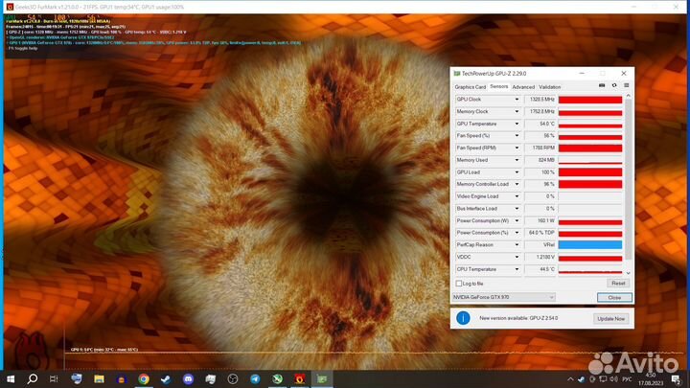The width and height of the screenshot is (690, 388).
Task: Click the GPU-Z screenshot camera icon
Action: 603,86
